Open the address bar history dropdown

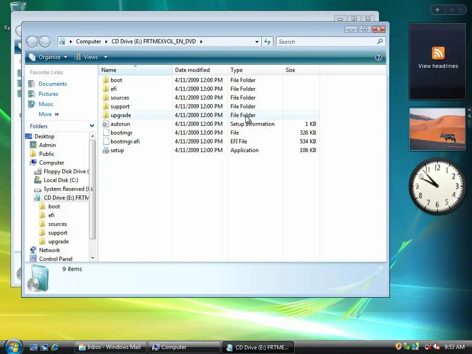tap(257, 41)
